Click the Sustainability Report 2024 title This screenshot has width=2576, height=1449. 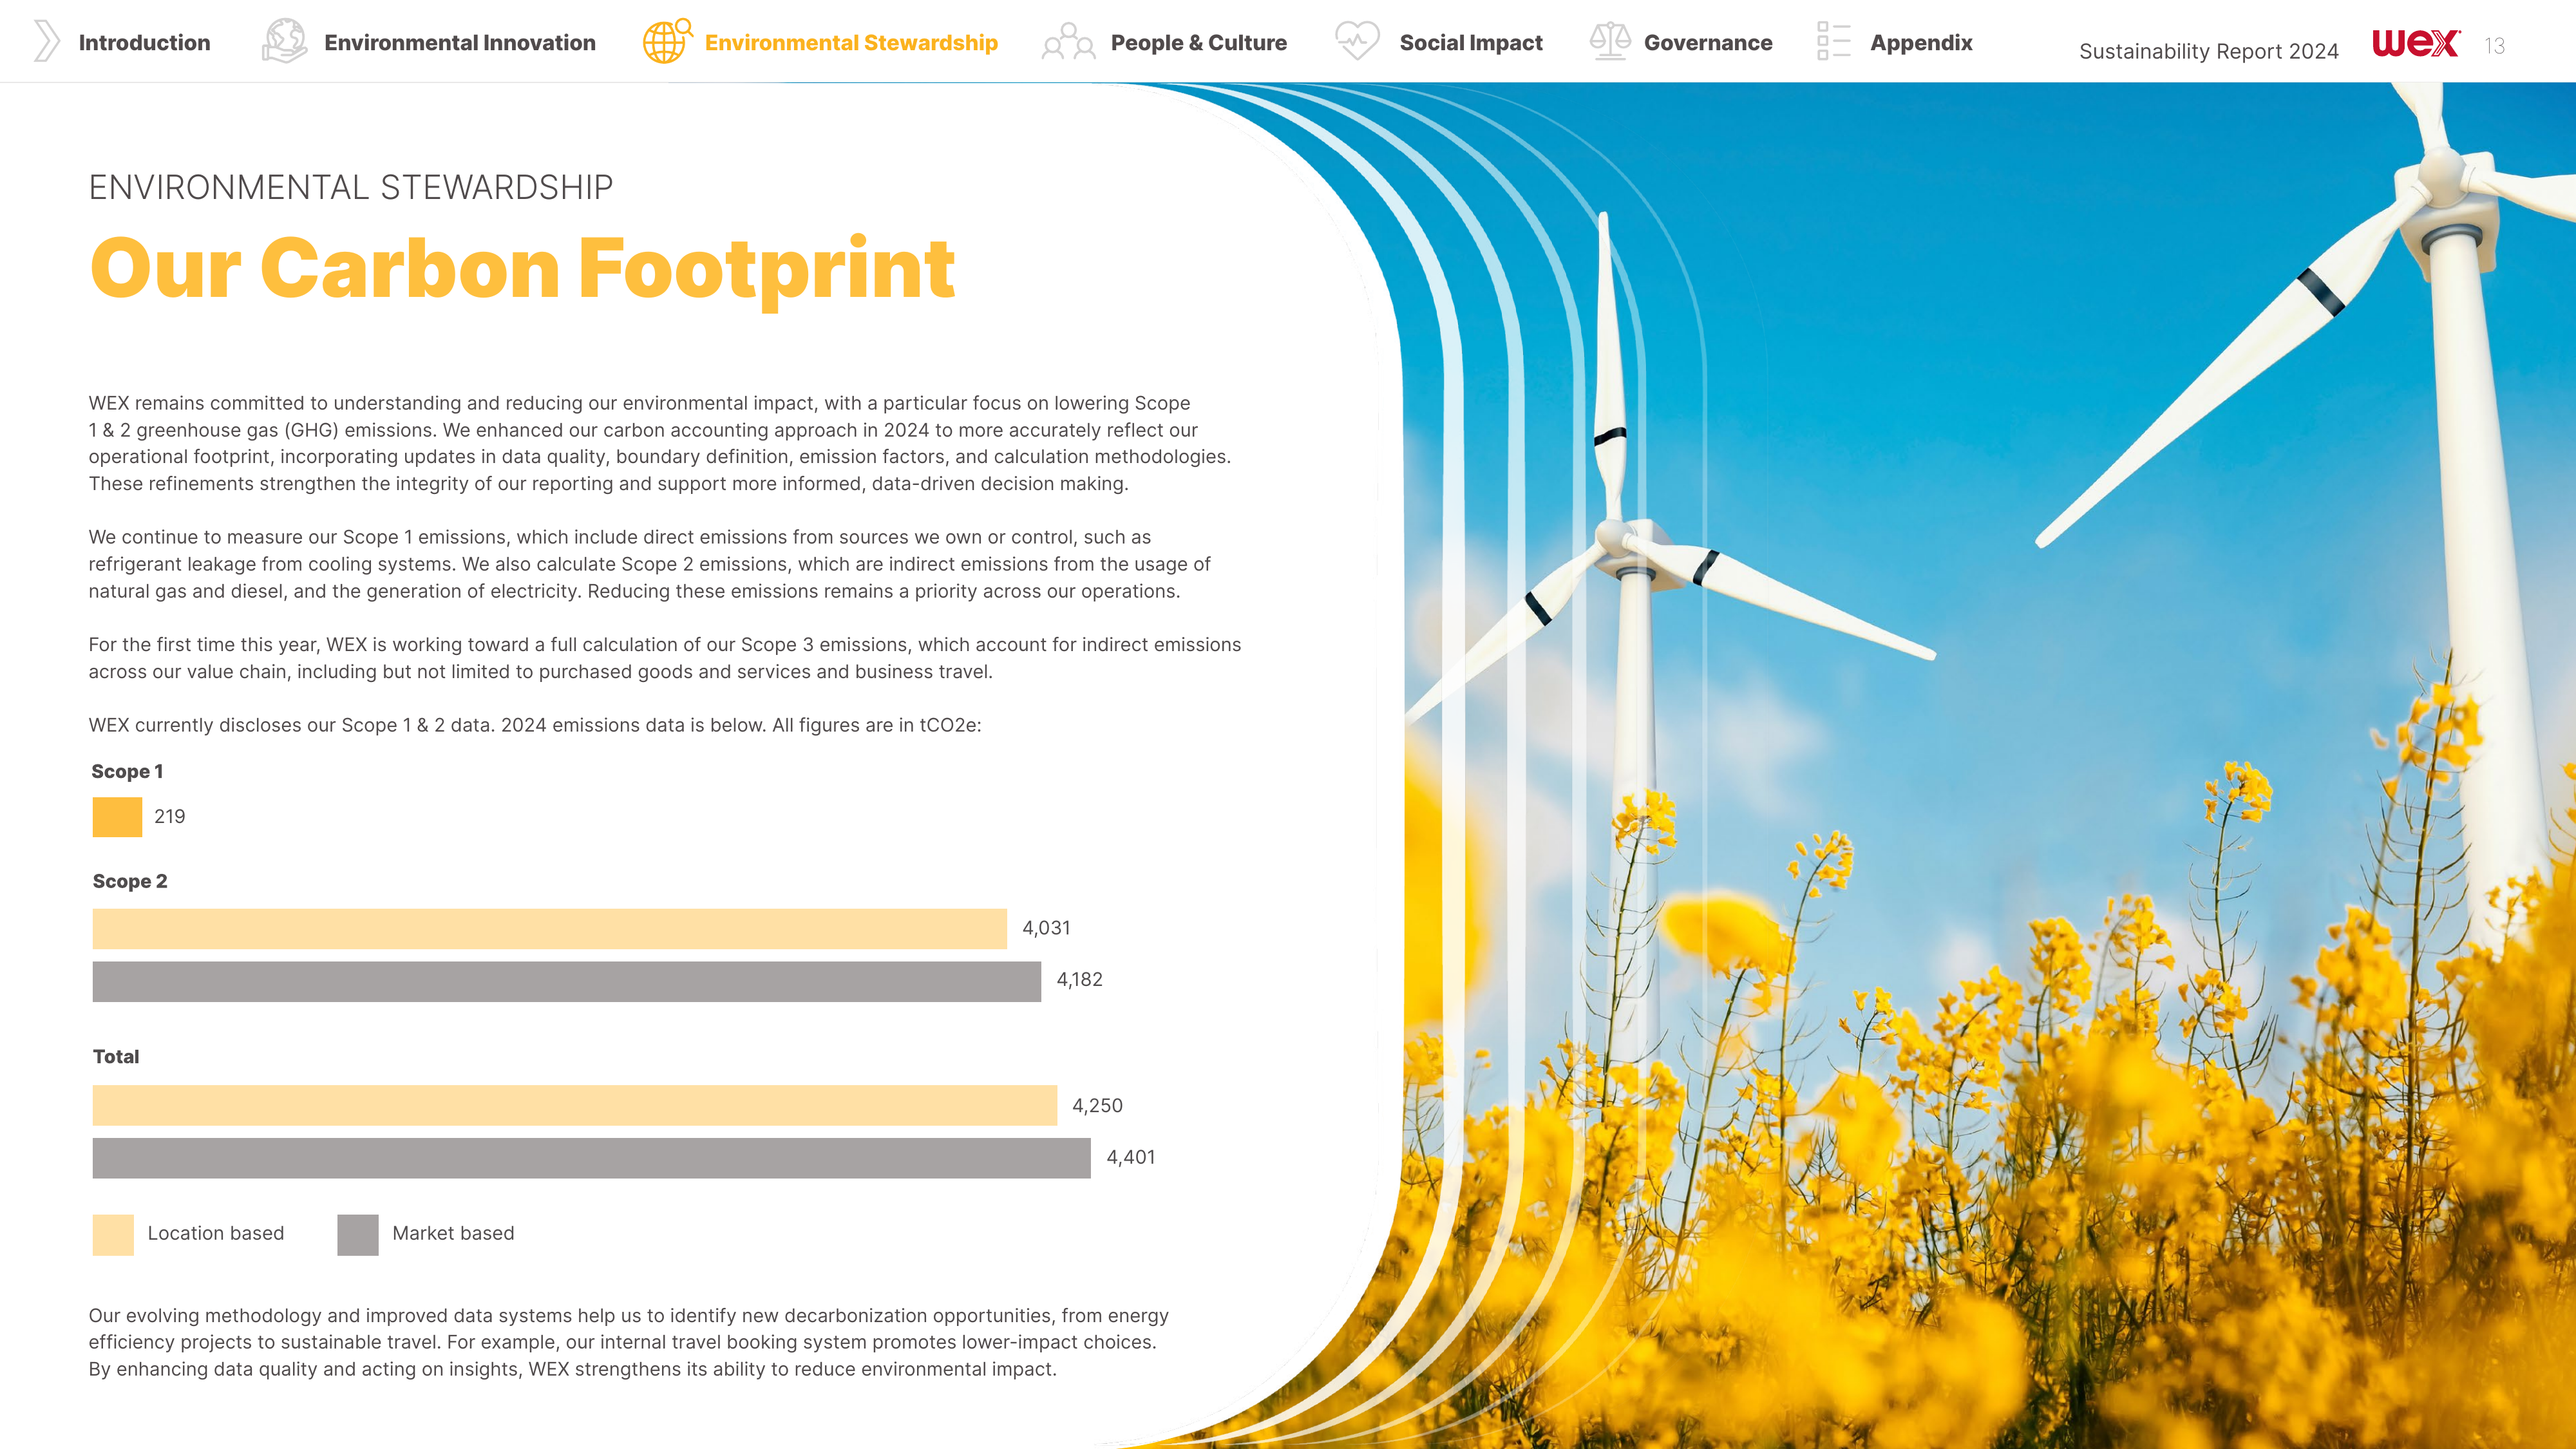point(2209,51)
